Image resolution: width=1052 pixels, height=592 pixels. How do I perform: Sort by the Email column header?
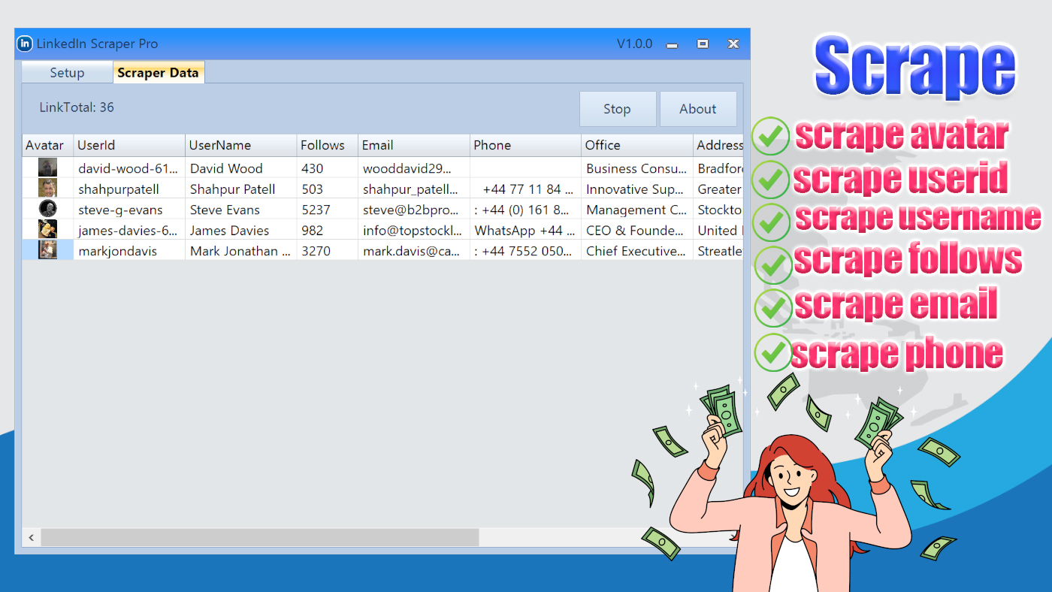click(414, 145)
